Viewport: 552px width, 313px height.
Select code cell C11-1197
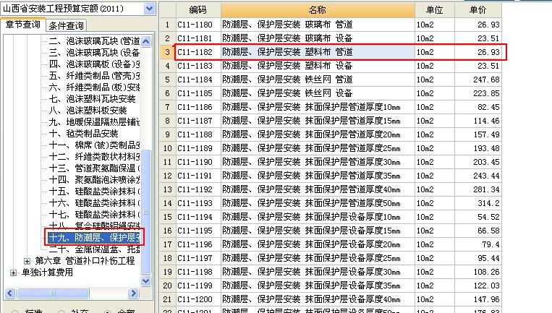click(198, 258)
